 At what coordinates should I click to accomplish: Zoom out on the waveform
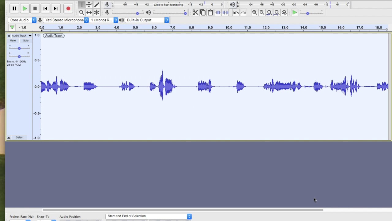(262, 13)
